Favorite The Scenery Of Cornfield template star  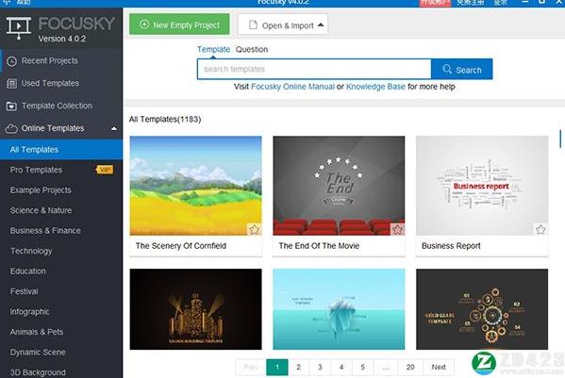[x=255, y=229]
